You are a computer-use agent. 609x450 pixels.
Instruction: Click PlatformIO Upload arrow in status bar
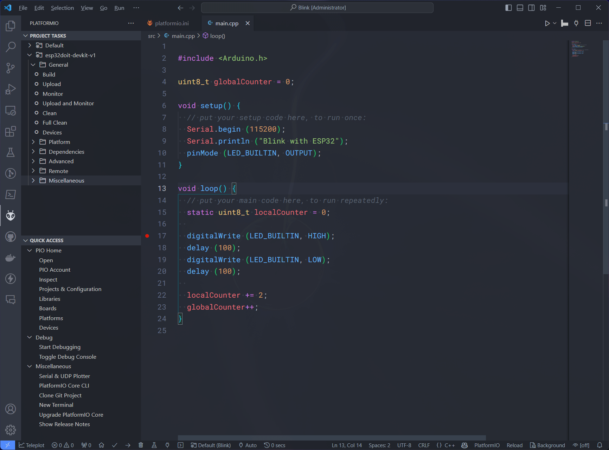pos(128,445)
